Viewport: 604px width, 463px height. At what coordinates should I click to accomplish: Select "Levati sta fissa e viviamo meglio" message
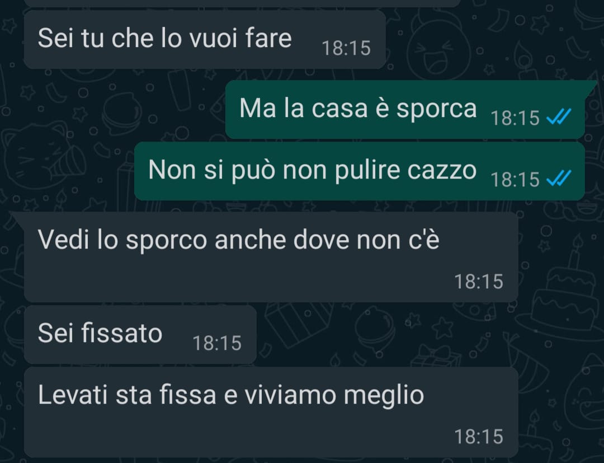(271, 412)
